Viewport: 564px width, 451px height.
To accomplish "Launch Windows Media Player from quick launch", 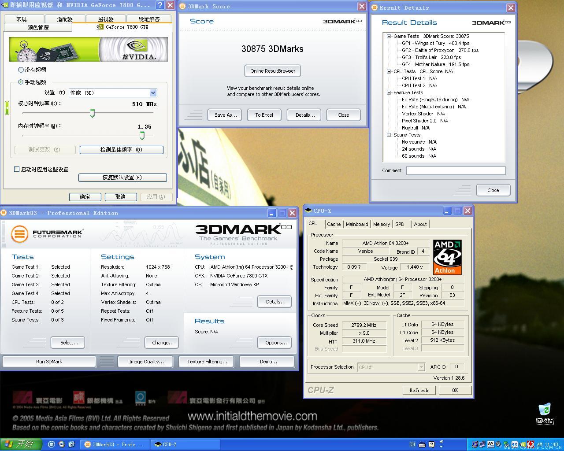I will [x=61, y=444].
